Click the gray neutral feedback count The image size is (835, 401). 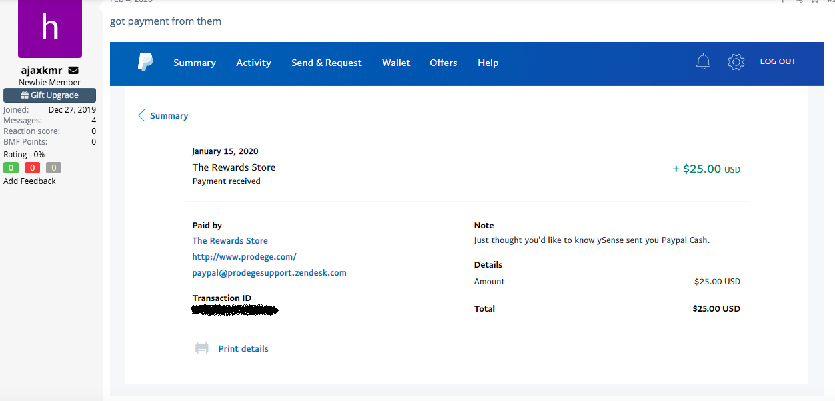(53, 168)
